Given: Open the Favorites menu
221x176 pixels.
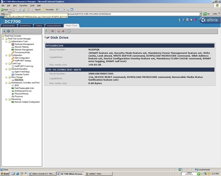Looking at the screenshot, I should coord(23,5).
